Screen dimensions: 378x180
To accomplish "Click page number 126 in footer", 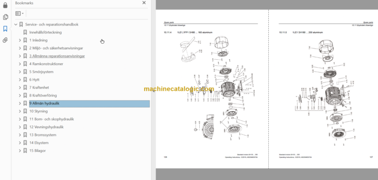I will pos(165,157).
